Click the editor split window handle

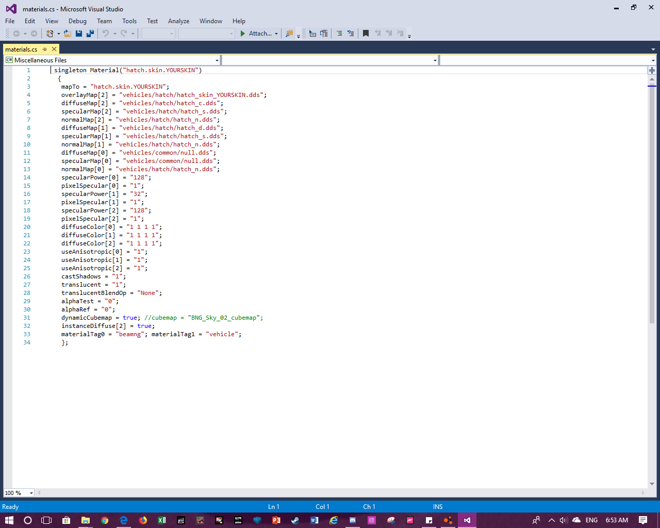pos(652,70)
